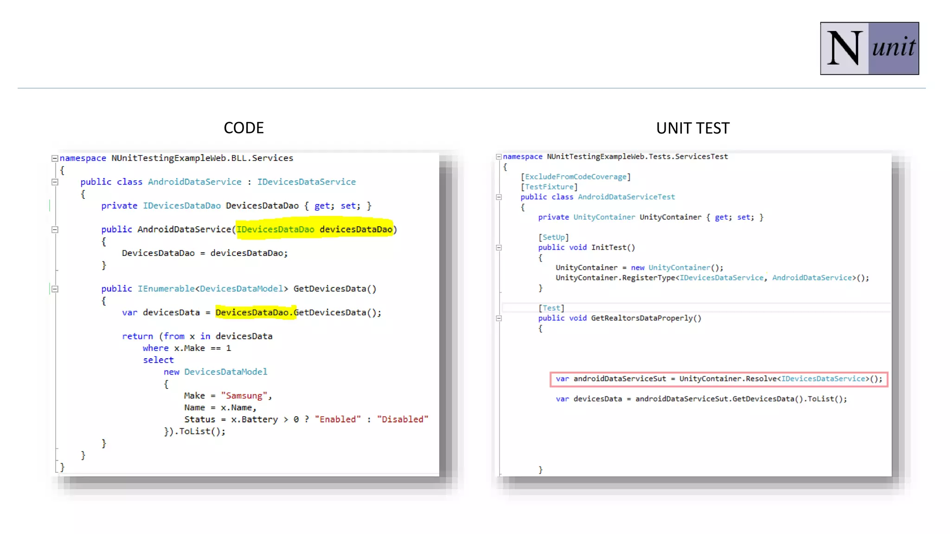Click the 'private IDevicesDataDao DevicesDataDao' property line
Image resolution: width=950 pixels, height=534 pixels.
[x=237, y=206]
